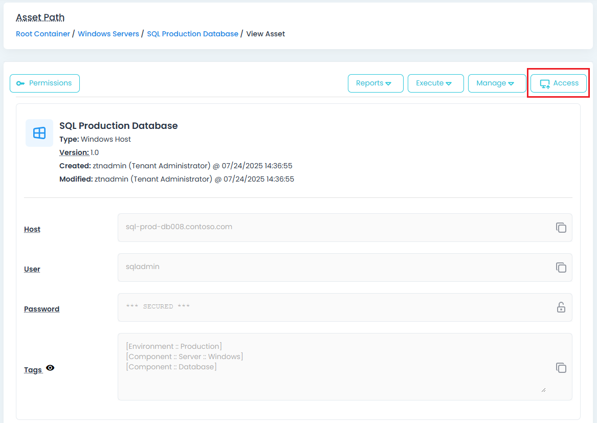
Task: Click inside the Host input field
Action: 333,227
